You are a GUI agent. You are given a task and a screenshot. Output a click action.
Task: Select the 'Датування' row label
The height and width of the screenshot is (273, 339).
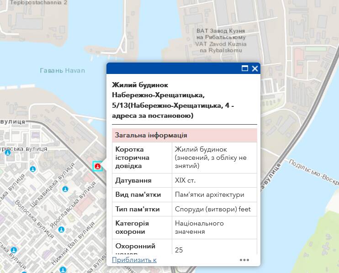coord(133,180)
